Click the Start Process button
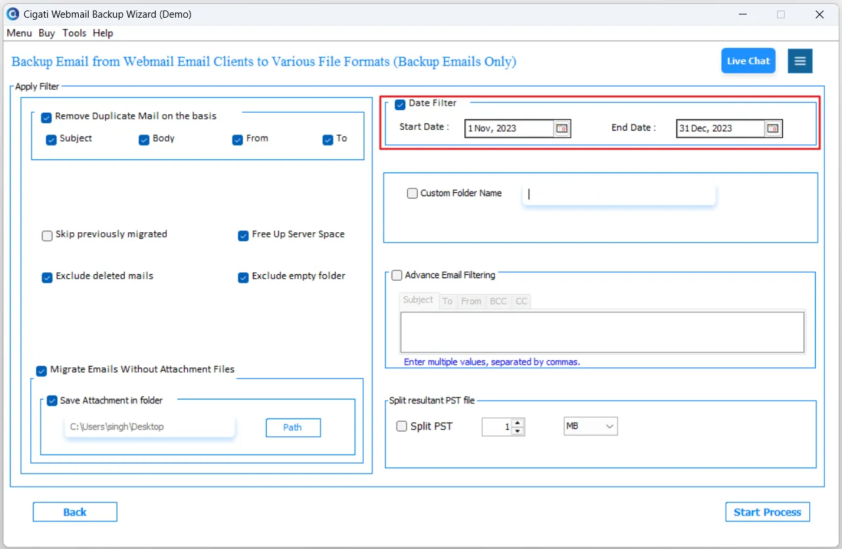The image size is (842, 549). pos(767,512)
